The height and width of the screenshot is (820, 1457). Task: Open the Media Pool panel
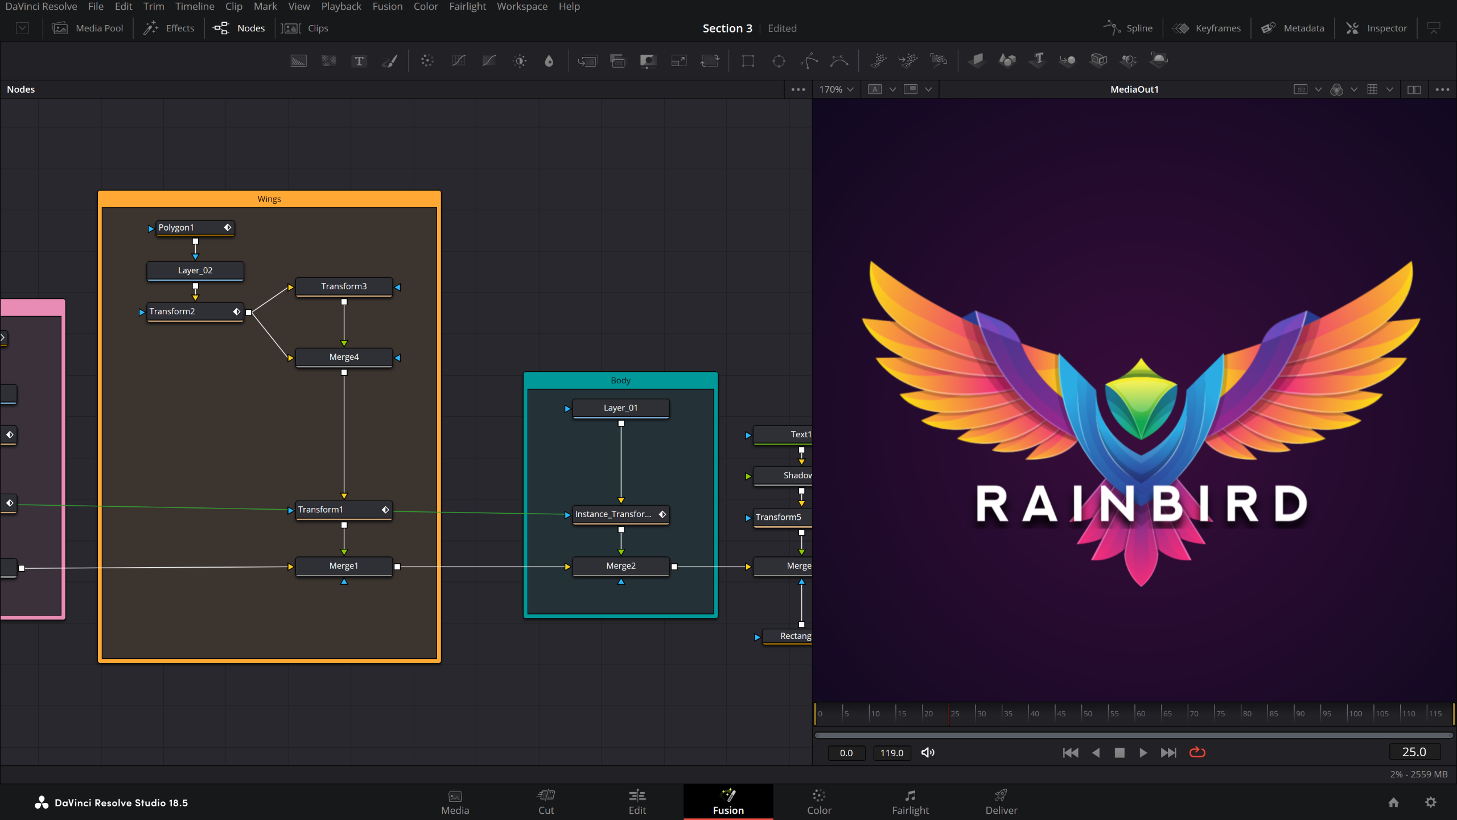pos(88,28)
